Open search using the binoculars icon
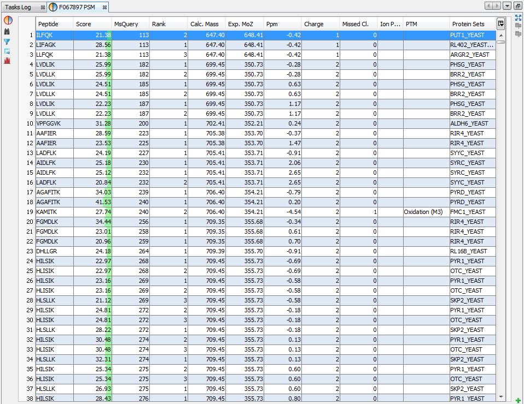 click(7, 31)
